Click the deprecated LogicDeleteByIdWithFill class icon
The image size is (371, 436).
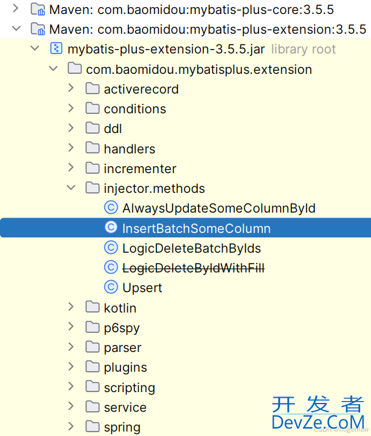click(x=111, y=267)
